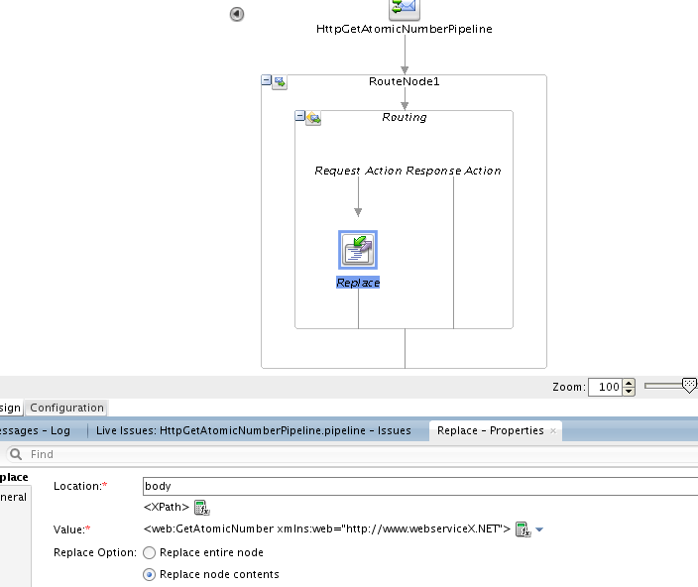The image size is (698, 587).
Task: Click the HttpGetAtomicNumberPipeline node icon
Action: (x=405, y=9)
